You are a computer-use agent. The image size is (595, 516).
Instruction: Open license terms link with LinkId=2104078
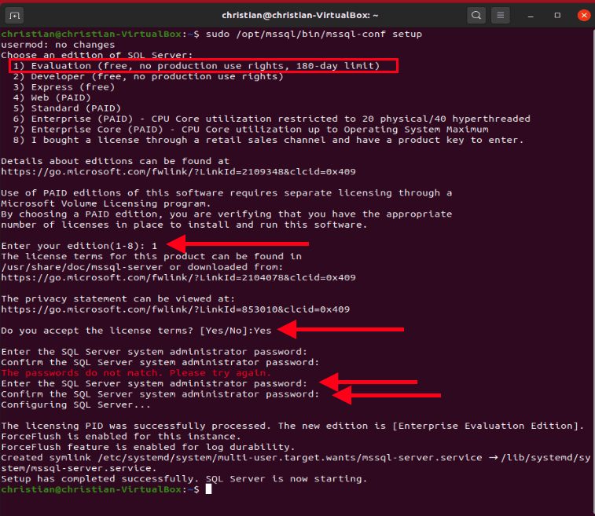click(178, 278)
